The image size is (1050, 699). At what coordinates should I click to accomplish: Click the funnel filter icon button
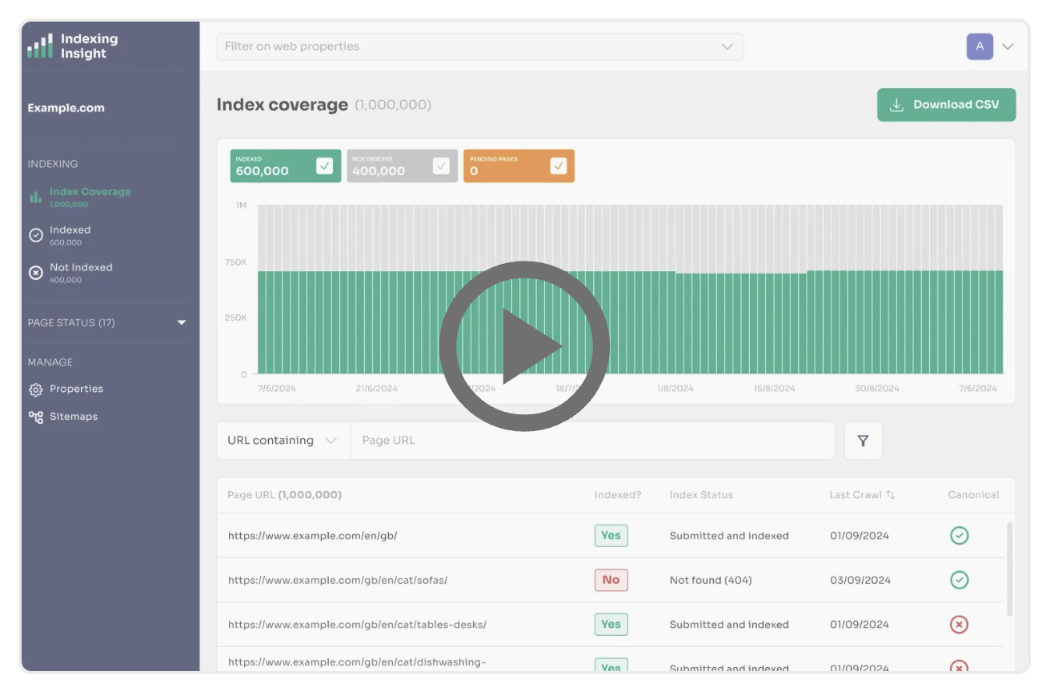pos(863,441)
